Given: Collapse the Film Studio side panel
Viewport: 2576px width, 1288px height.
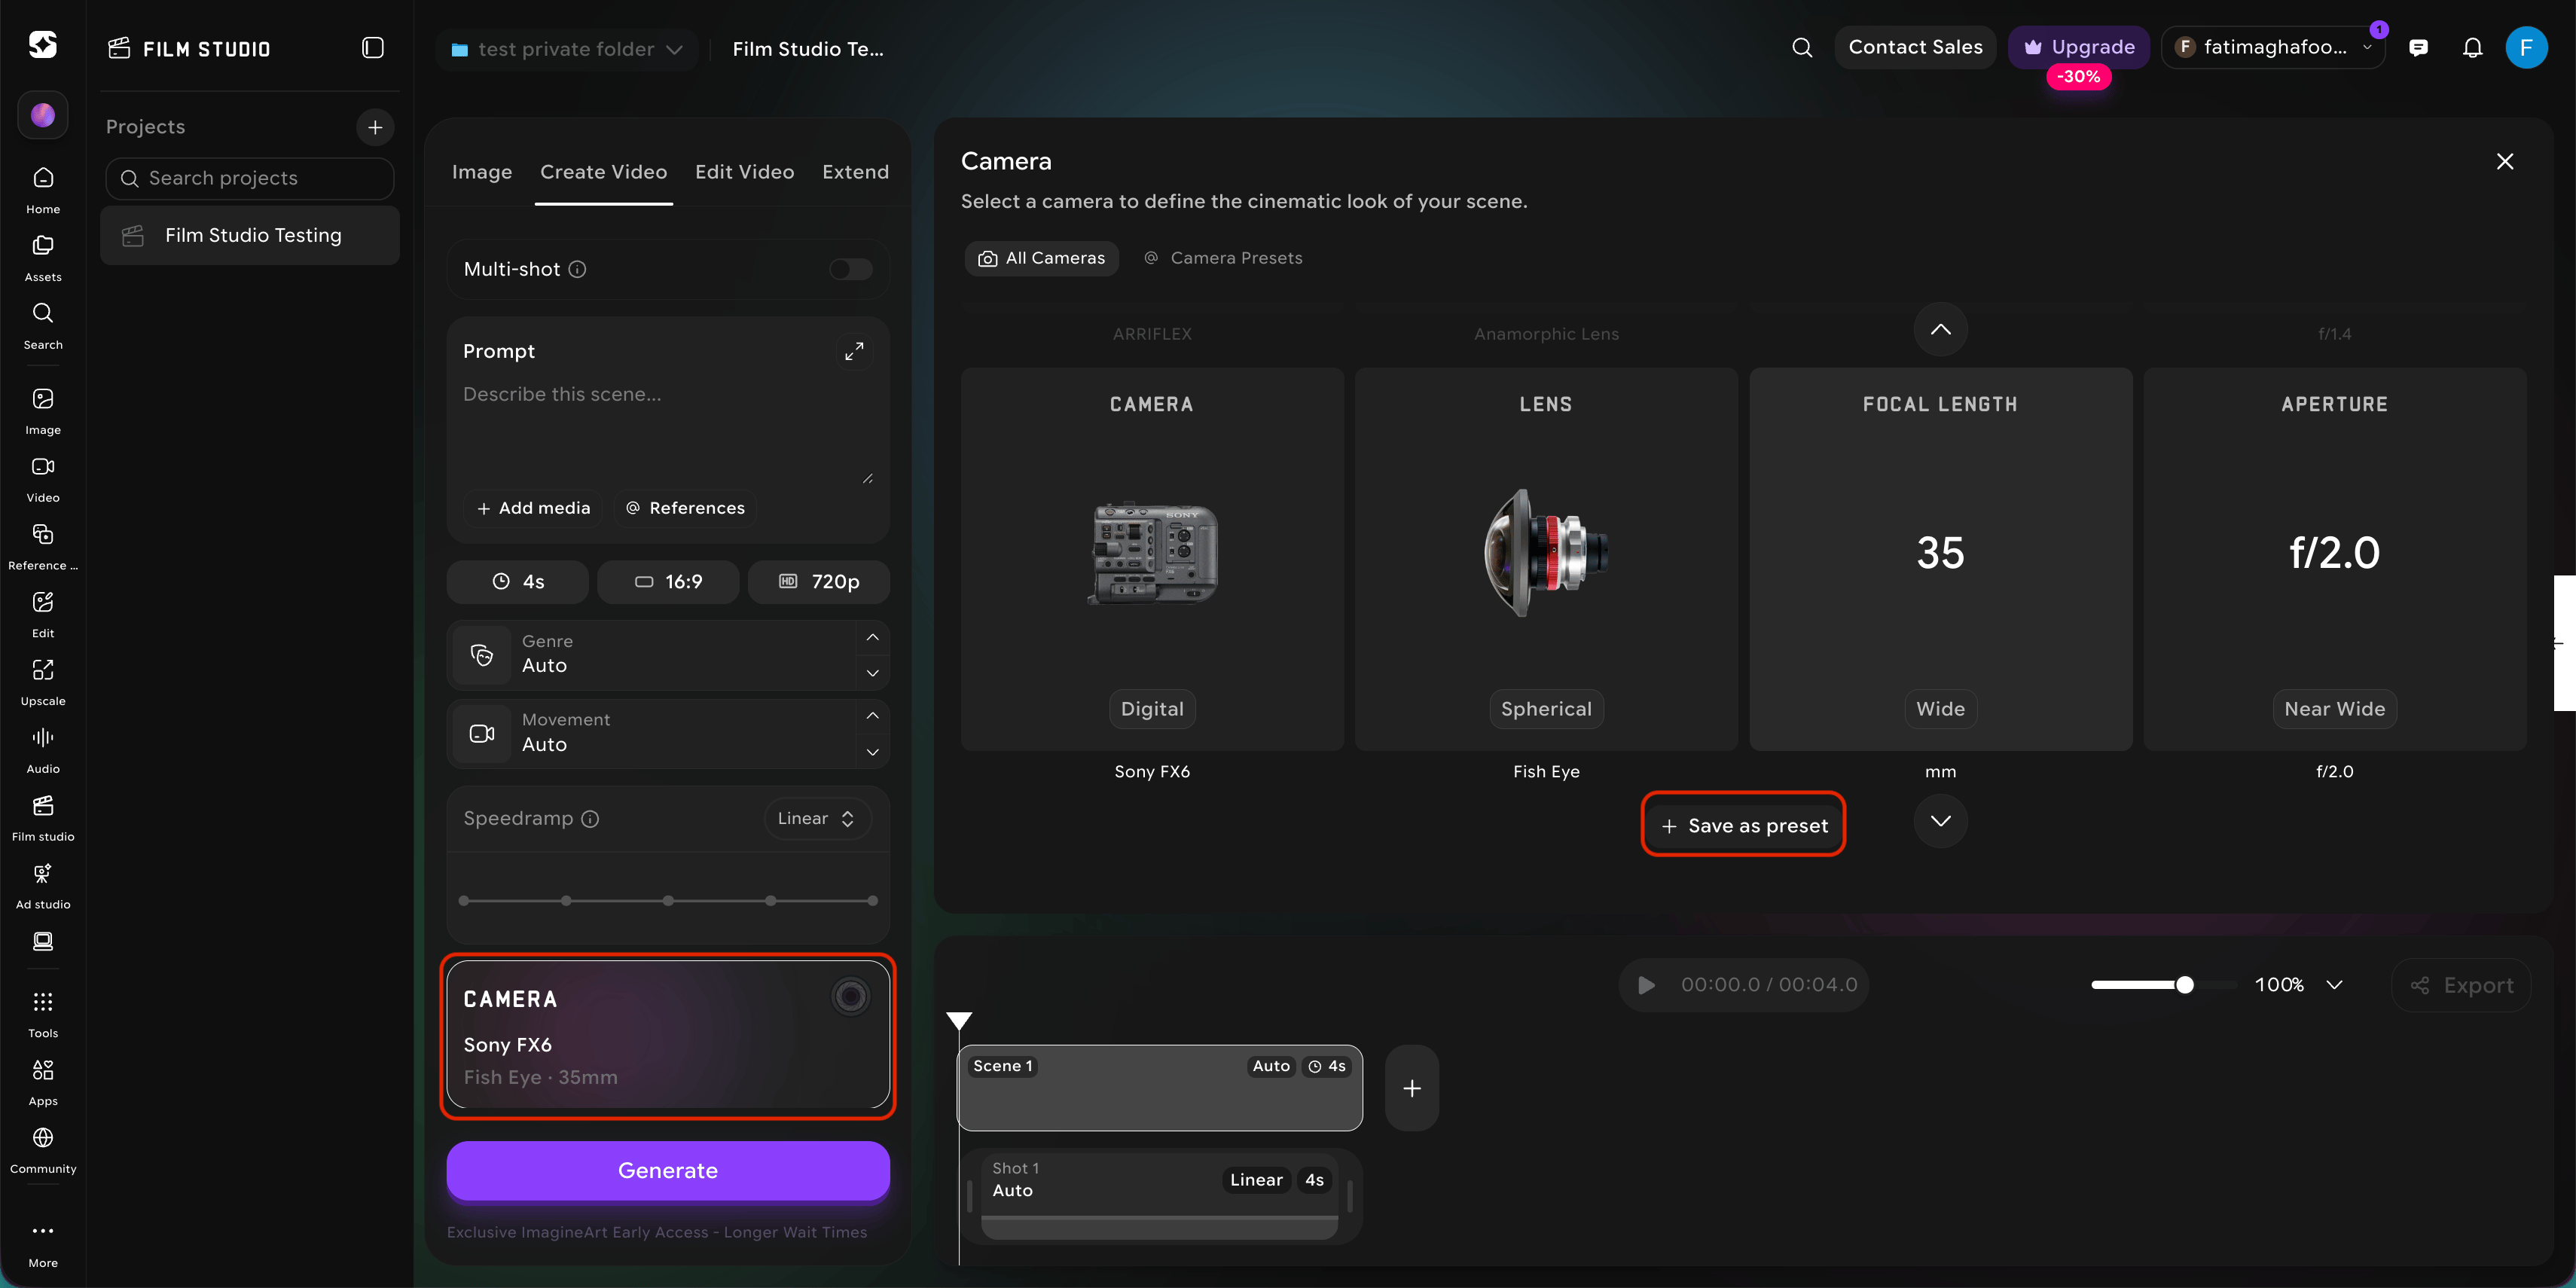Looking at the screenshot, I should [x=373, y=48].
